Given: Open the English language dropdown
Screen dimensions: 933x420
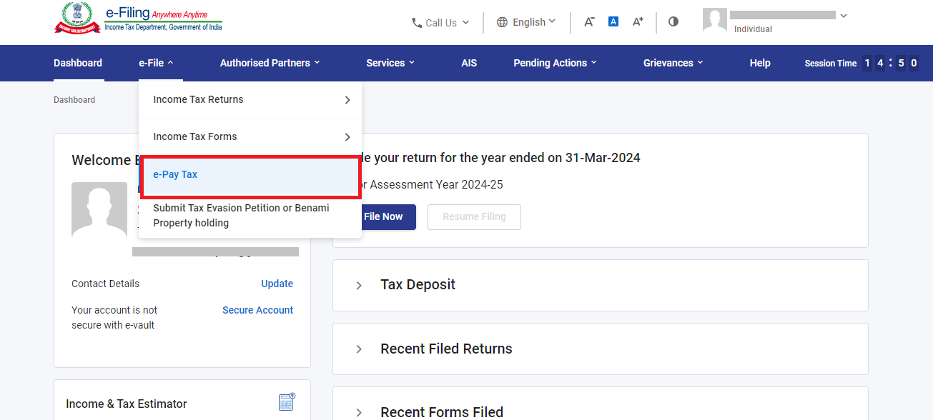Looking at the screenshot, I should tap(527, 22).
